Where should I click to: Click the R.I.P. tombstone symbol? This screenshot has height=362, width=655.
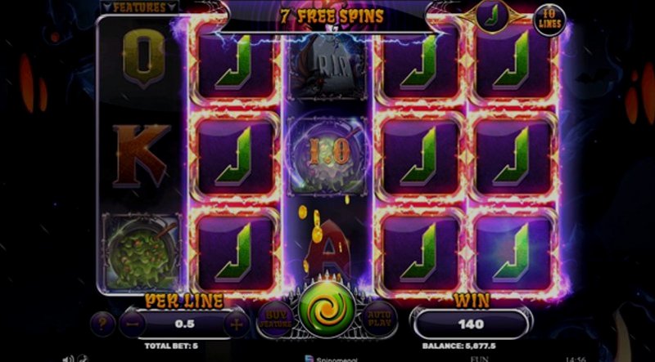pyautogui.click(x=328, y=67)
